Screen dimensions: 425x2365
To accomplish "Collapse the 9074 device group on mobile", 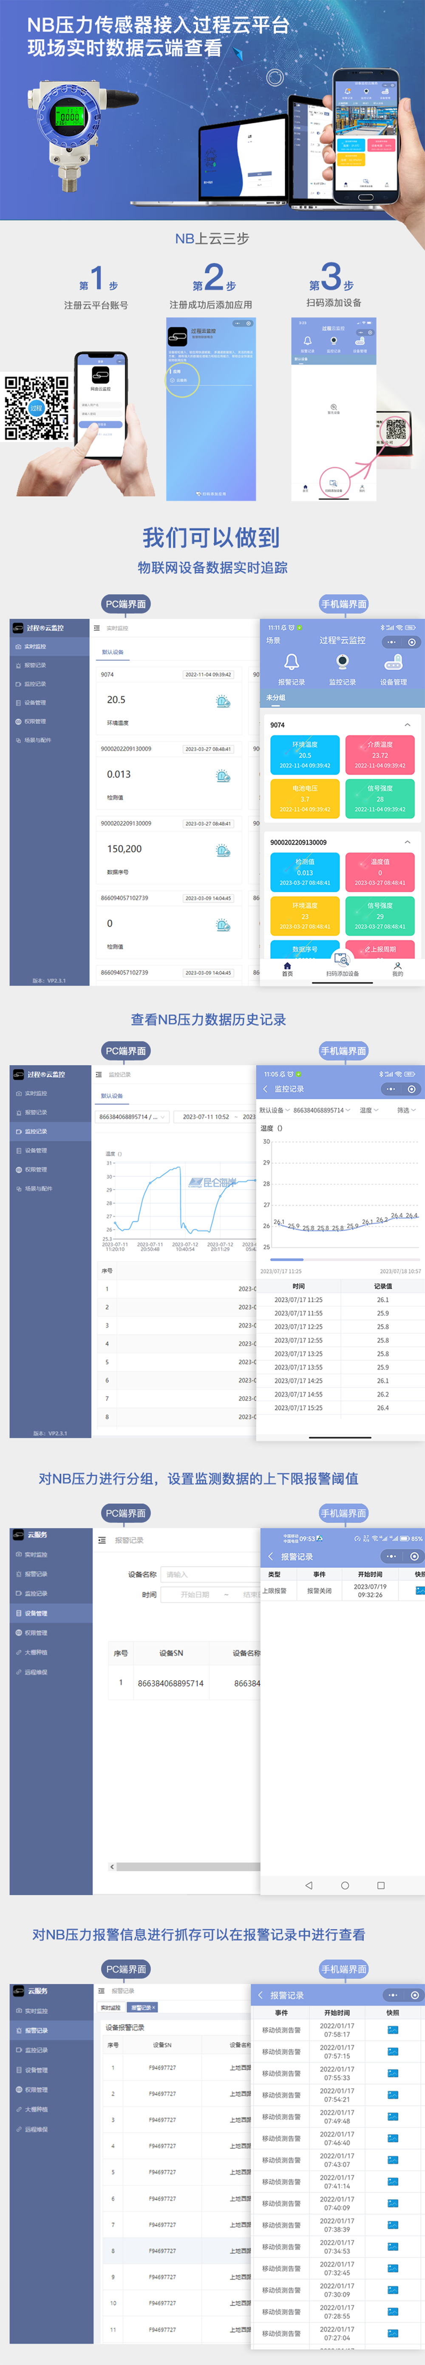I will pyautogui.click(x=407, y=725).
